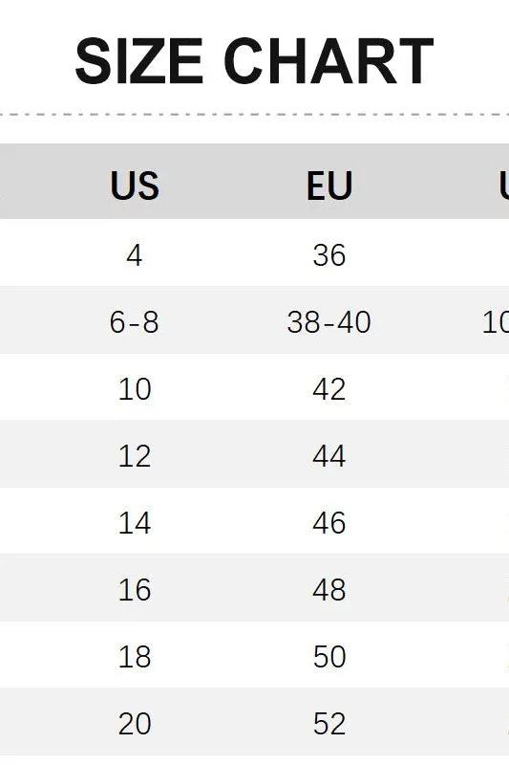Select US size 20 cell
The image size is (509, 765).
point(135,724)
